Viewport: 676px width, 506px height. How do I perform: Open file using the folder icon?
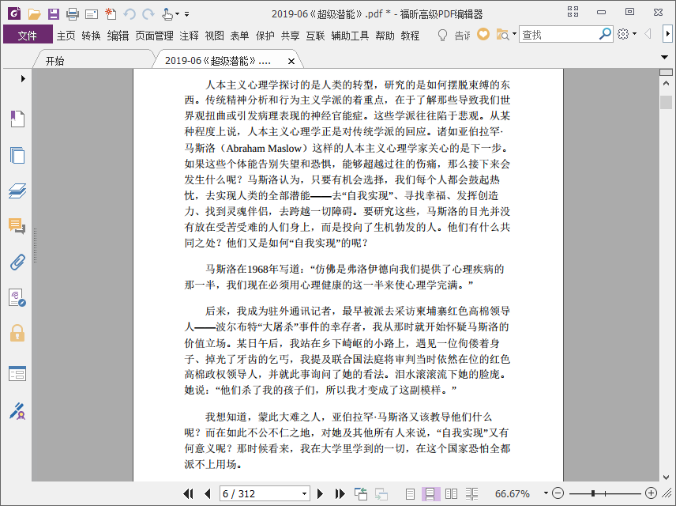tap(34, 13)
